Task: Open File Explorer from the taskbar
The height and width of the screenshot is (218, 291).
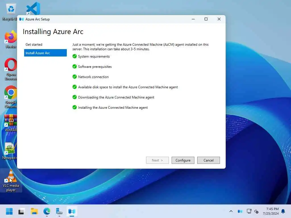Action: coord(34,211)
